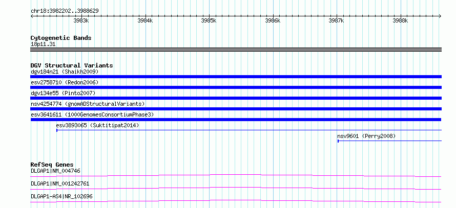Click the magenta intron line of NM_001242761

tap(236, 188)
